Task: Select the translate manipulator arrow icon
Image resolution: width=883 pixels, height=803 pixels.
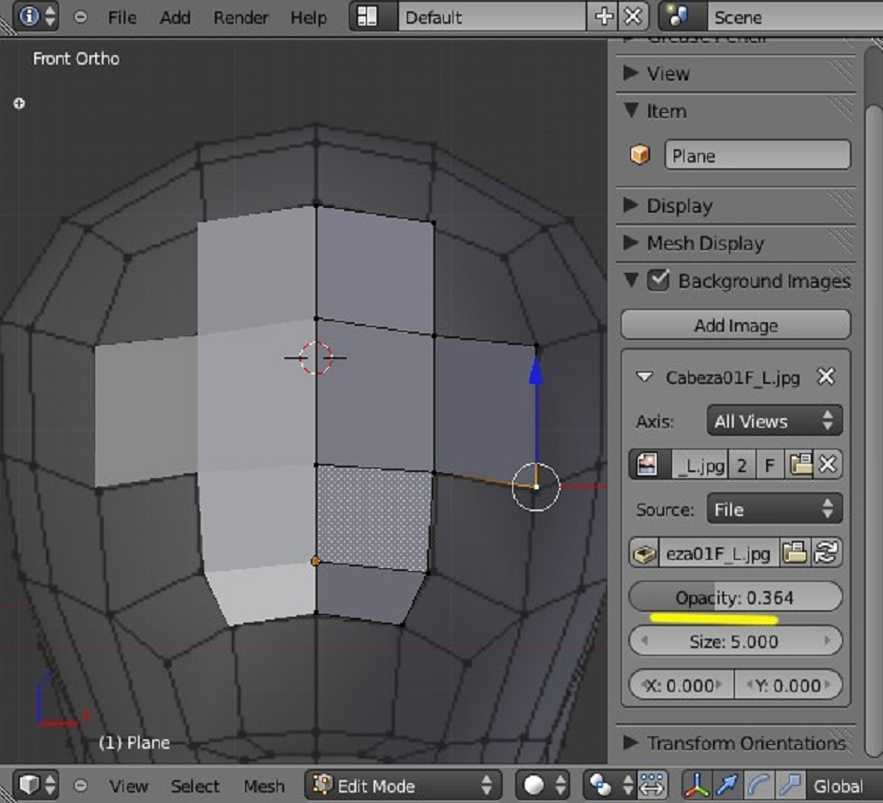Action: (x=727, y=785)
